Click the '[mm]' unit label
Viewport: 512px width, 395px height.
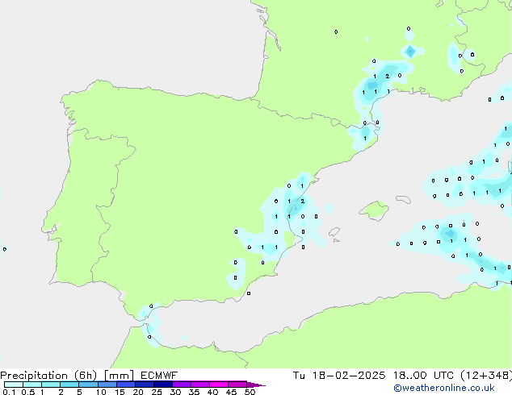click(119, 376)
